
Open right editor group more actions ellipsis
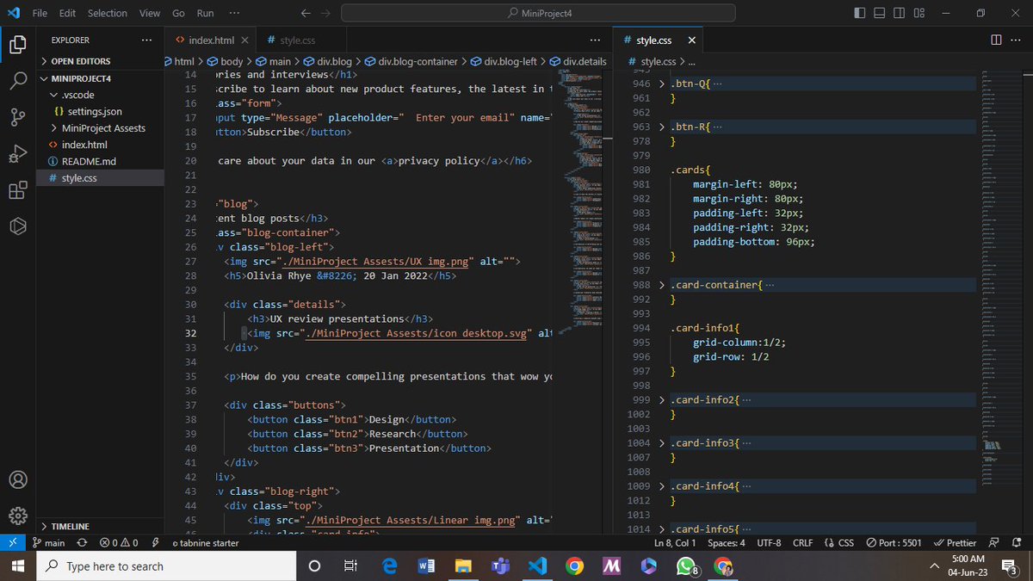[1015, 40]
